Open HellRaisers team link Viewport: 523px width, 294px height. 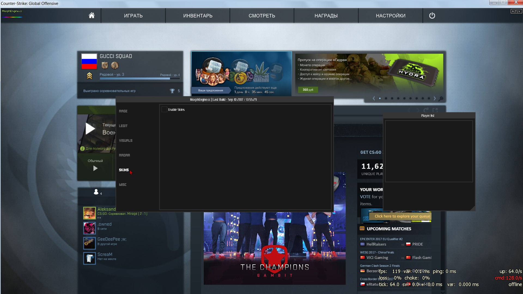[x=376, y=244]
